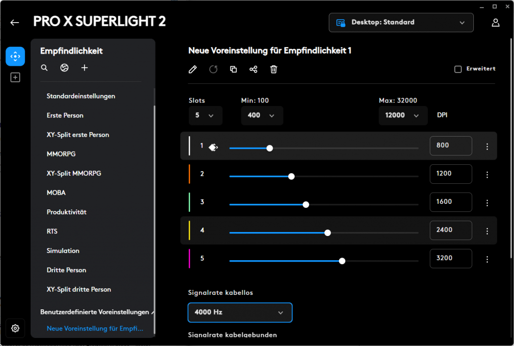Viewport: 514px width, 346px height.
Task: Open community presets globe icon
Action: click(64, 68)
